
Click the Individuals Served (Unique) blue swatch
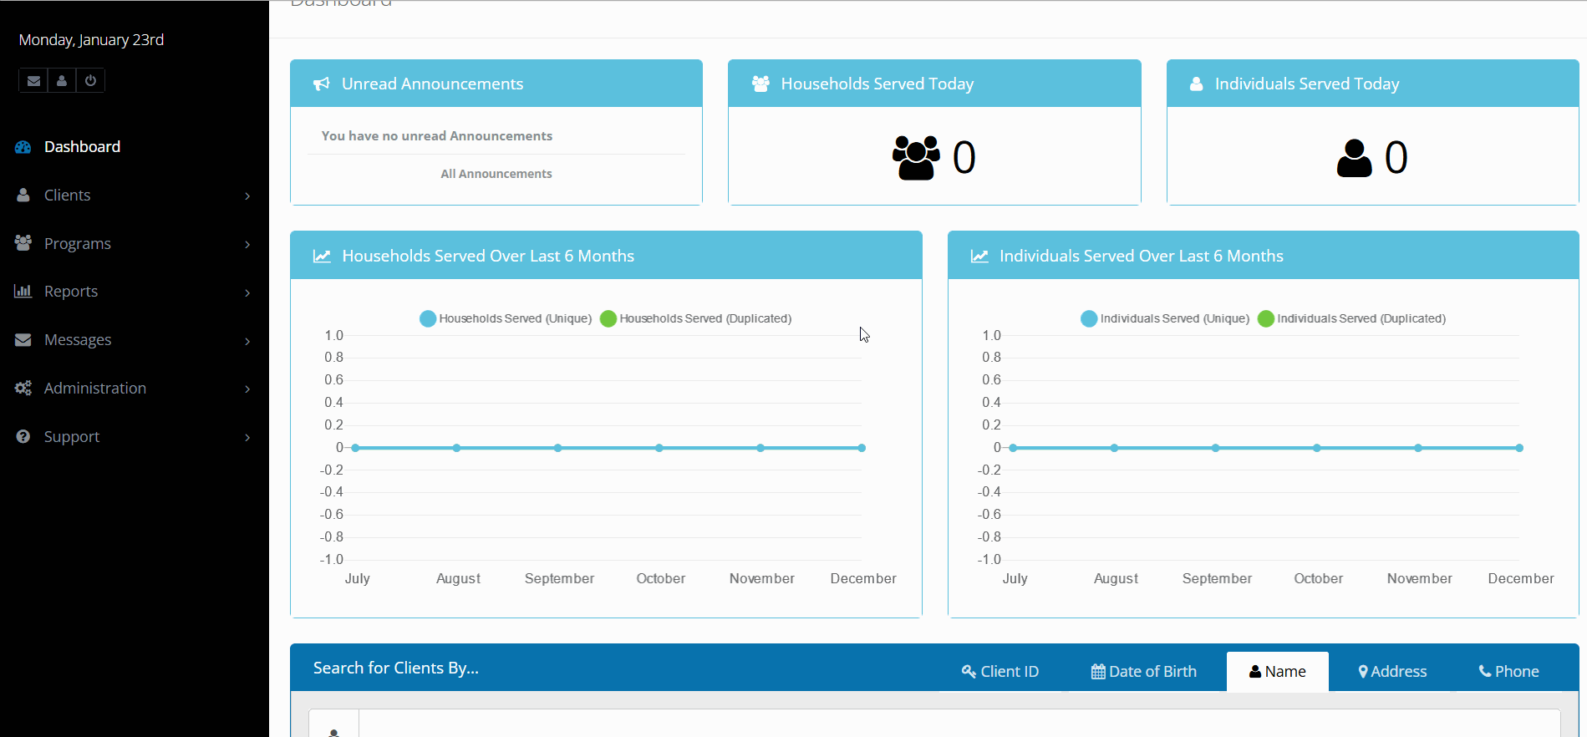point(1089,318)
